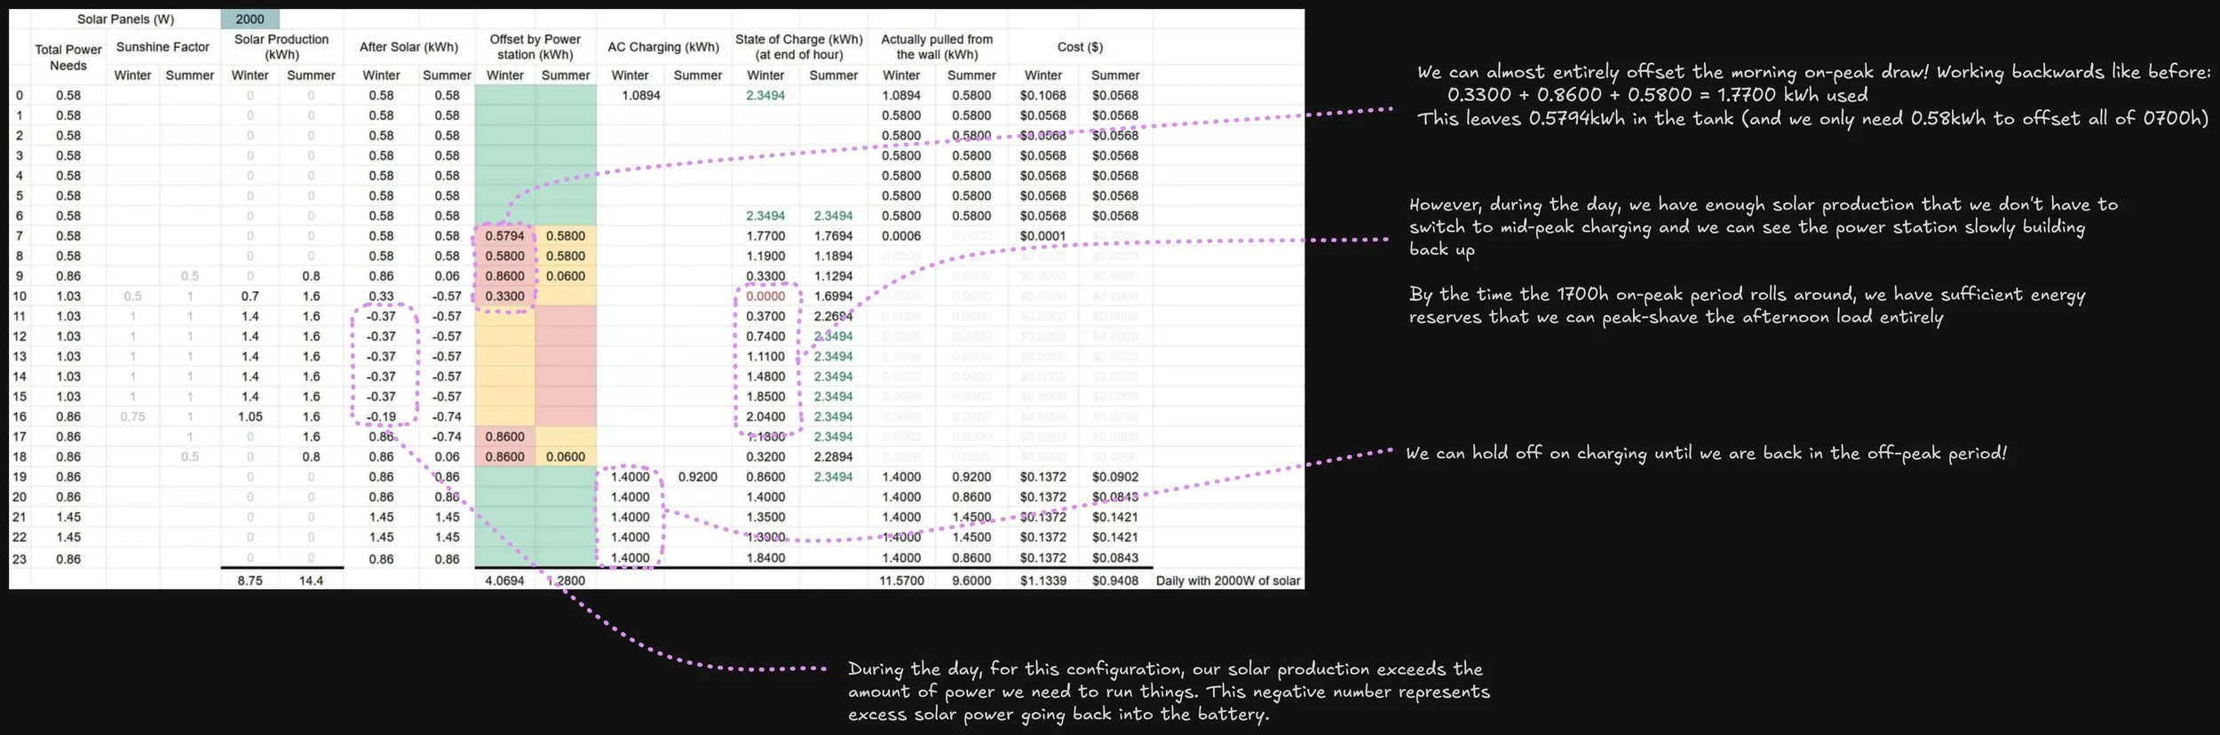Image resolution: width=2220 pixels, height=735 pixels.
Task: Select the 2.2694 State of Charge cell
Action: (x=833, y=316)
